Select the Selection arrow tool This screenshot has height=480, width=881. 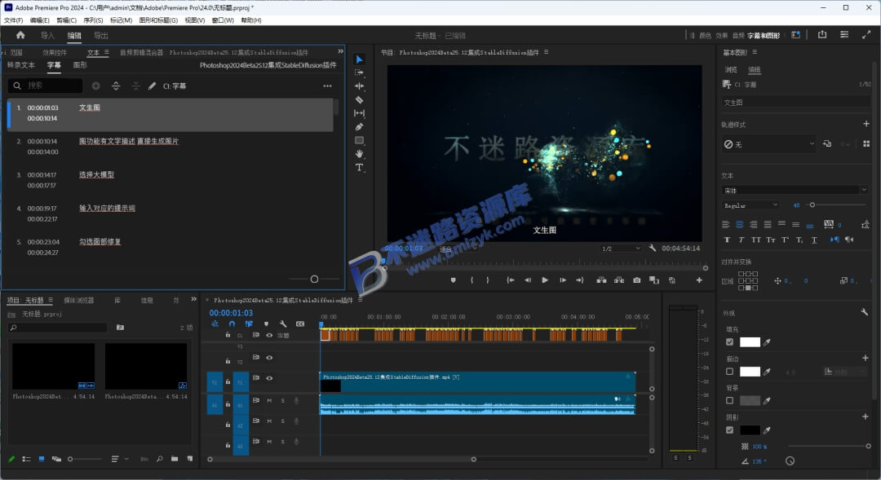(x=359, y=59)
